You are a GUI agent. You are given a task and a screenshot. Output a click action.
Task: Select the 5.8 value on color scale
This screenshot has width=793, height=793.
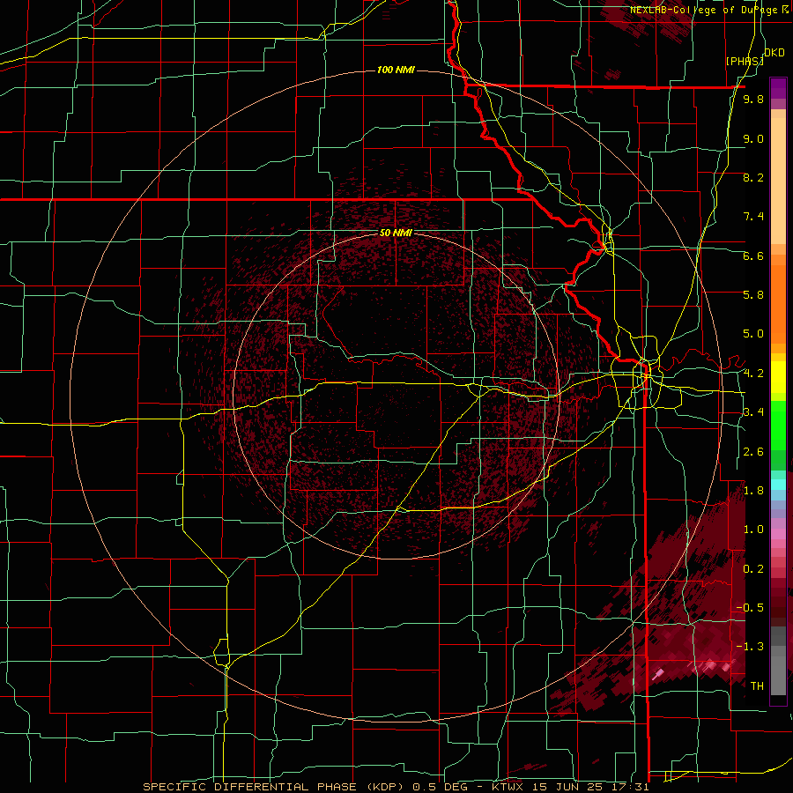click(x=753, y=295)
